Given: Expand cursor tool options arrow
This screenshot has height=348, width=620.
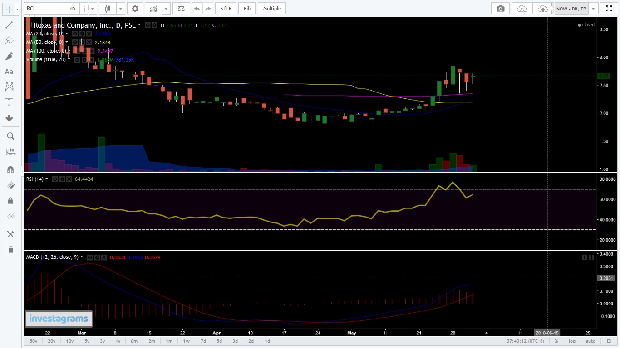Looking at the screenshot, I should coord(17,9).
